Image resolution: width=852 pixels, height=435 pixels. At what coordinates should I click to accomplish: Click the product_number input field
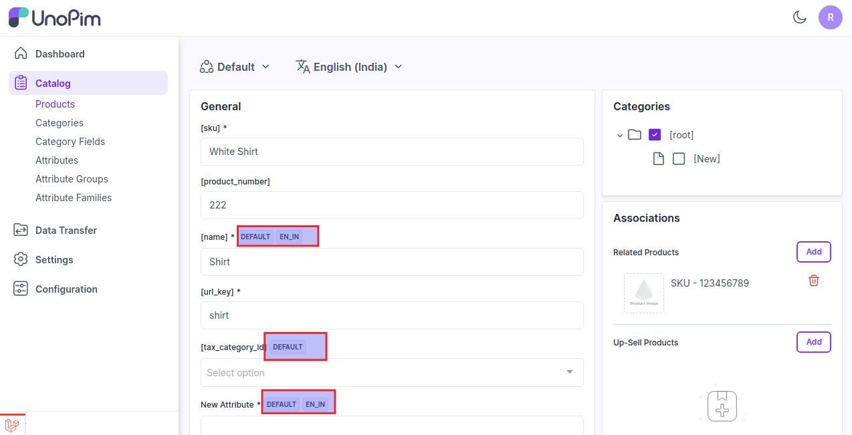tap(392, 205)
